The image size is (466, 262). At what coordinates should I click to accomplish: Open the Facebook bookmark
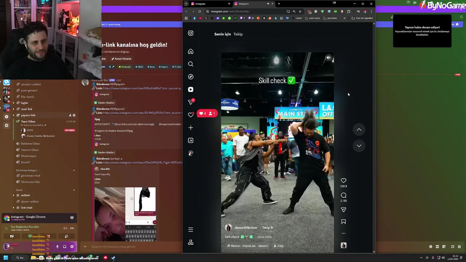pyautogui.click(x=194, y=18)
